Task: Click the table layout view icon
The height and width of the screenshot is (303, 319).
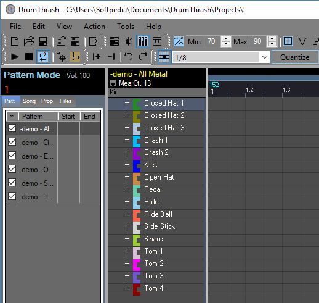Action: click(x=157, y=41)
